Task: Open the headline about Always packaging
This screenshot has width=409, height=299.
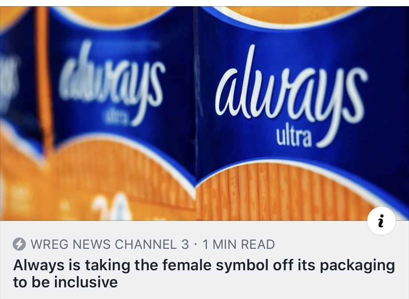Action: coord(204,274)
